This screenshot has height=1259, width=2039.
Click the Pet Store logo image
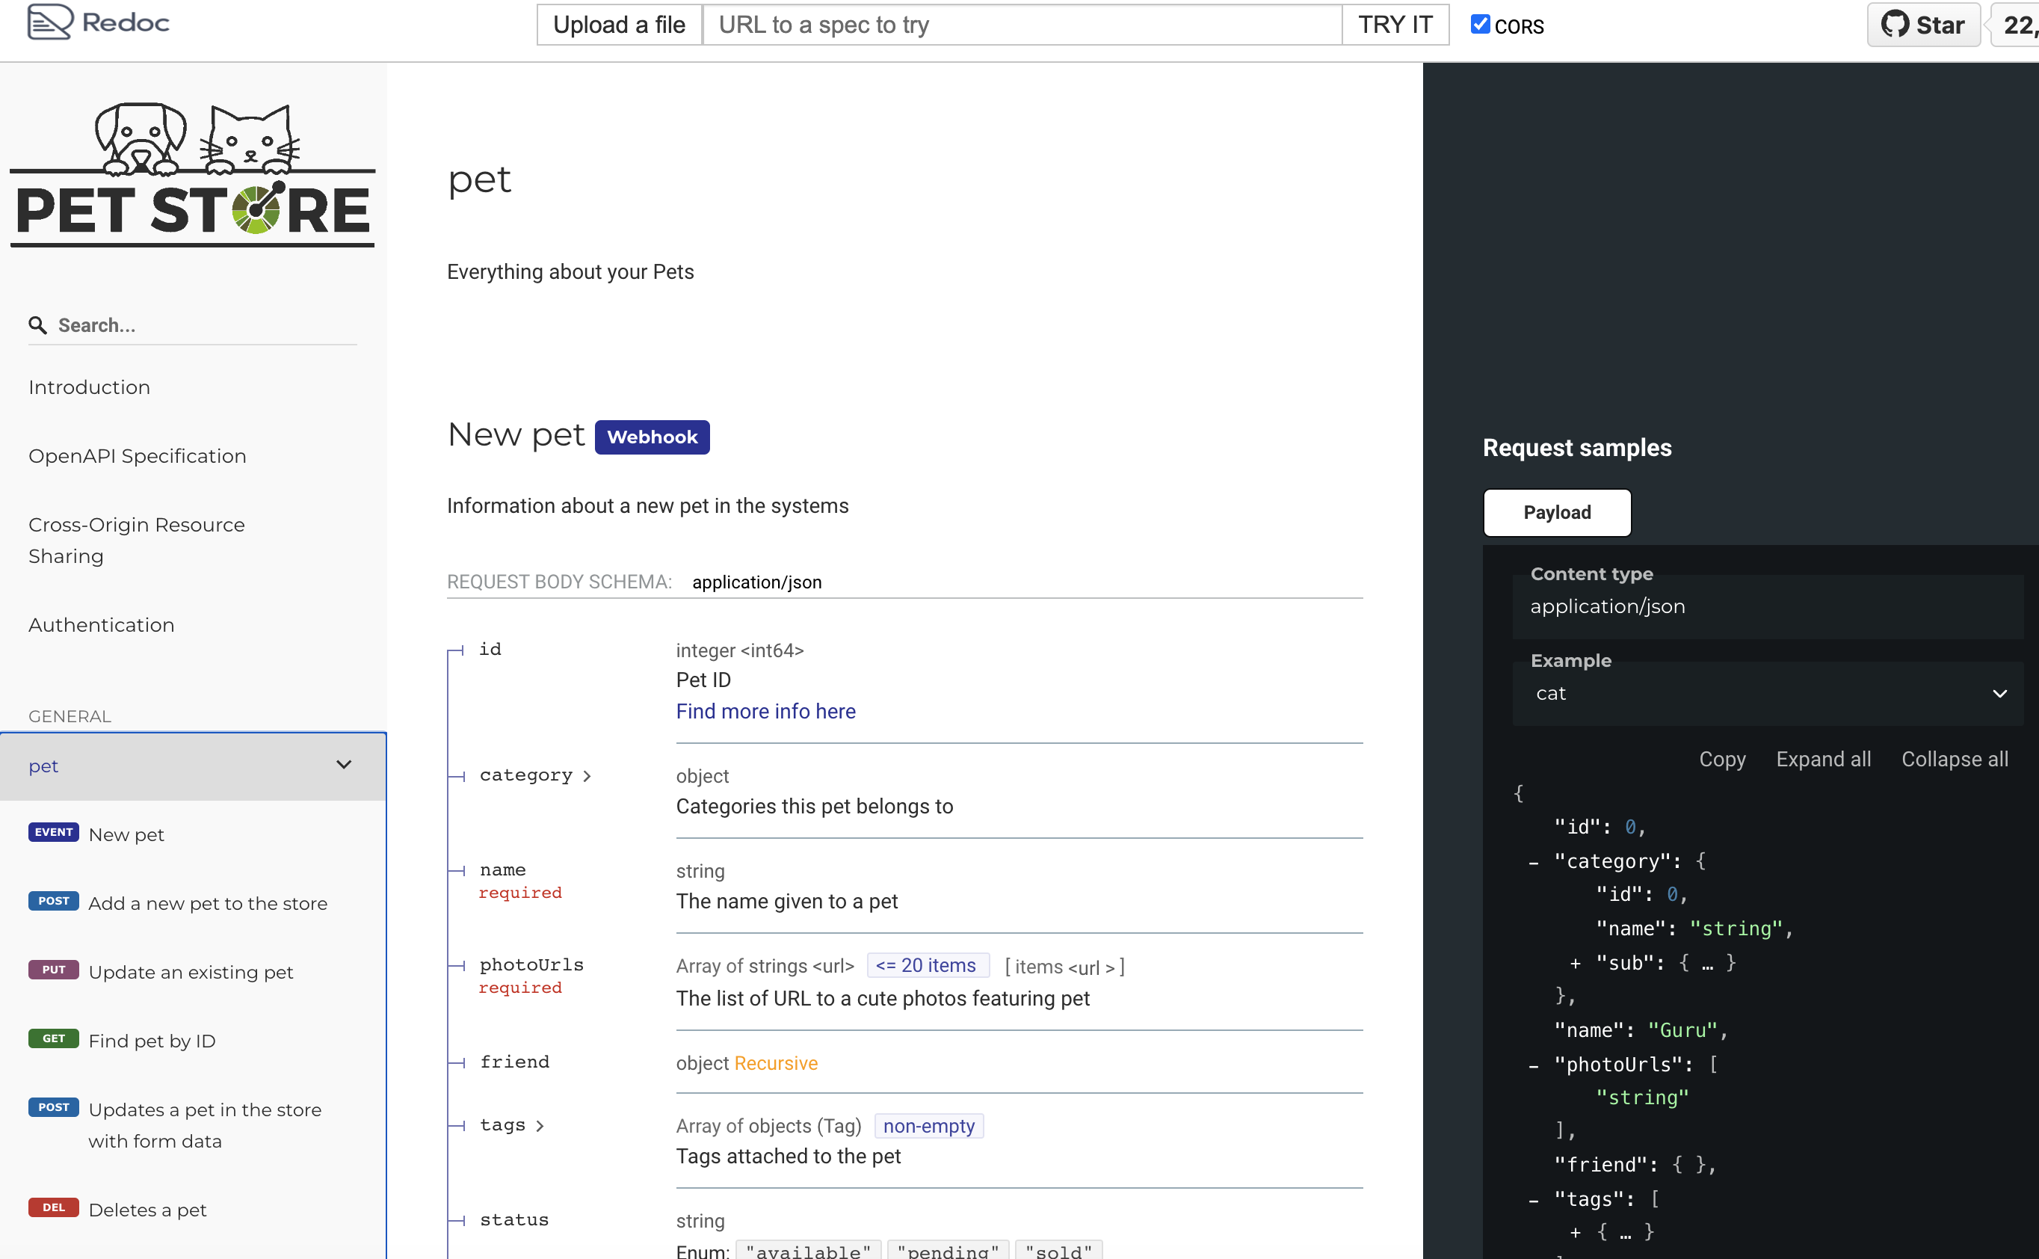pyautogui.click(x=192, y=175)
